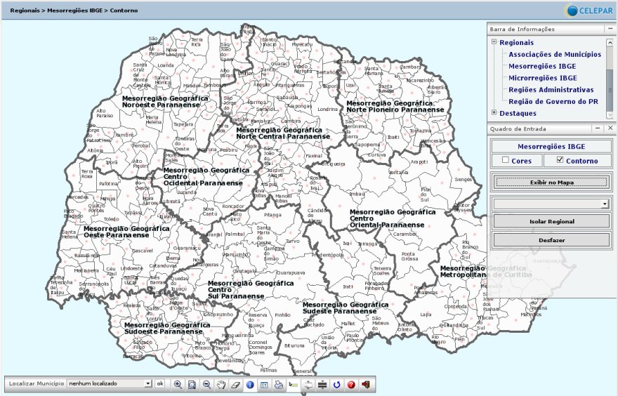Click the exit door icon

[x=365, y=384]
